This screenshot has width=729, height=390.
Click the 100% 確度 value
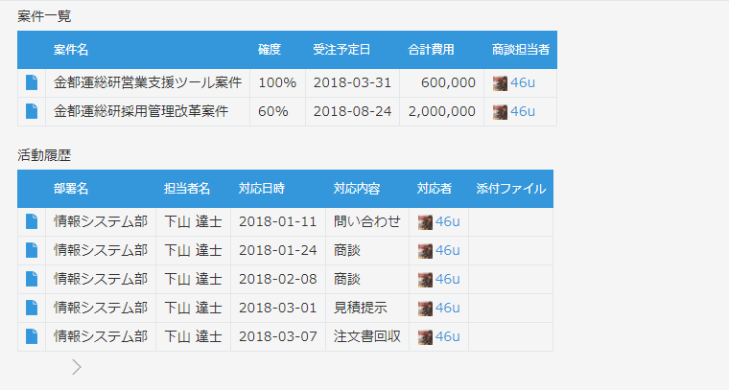click(277, 82)
